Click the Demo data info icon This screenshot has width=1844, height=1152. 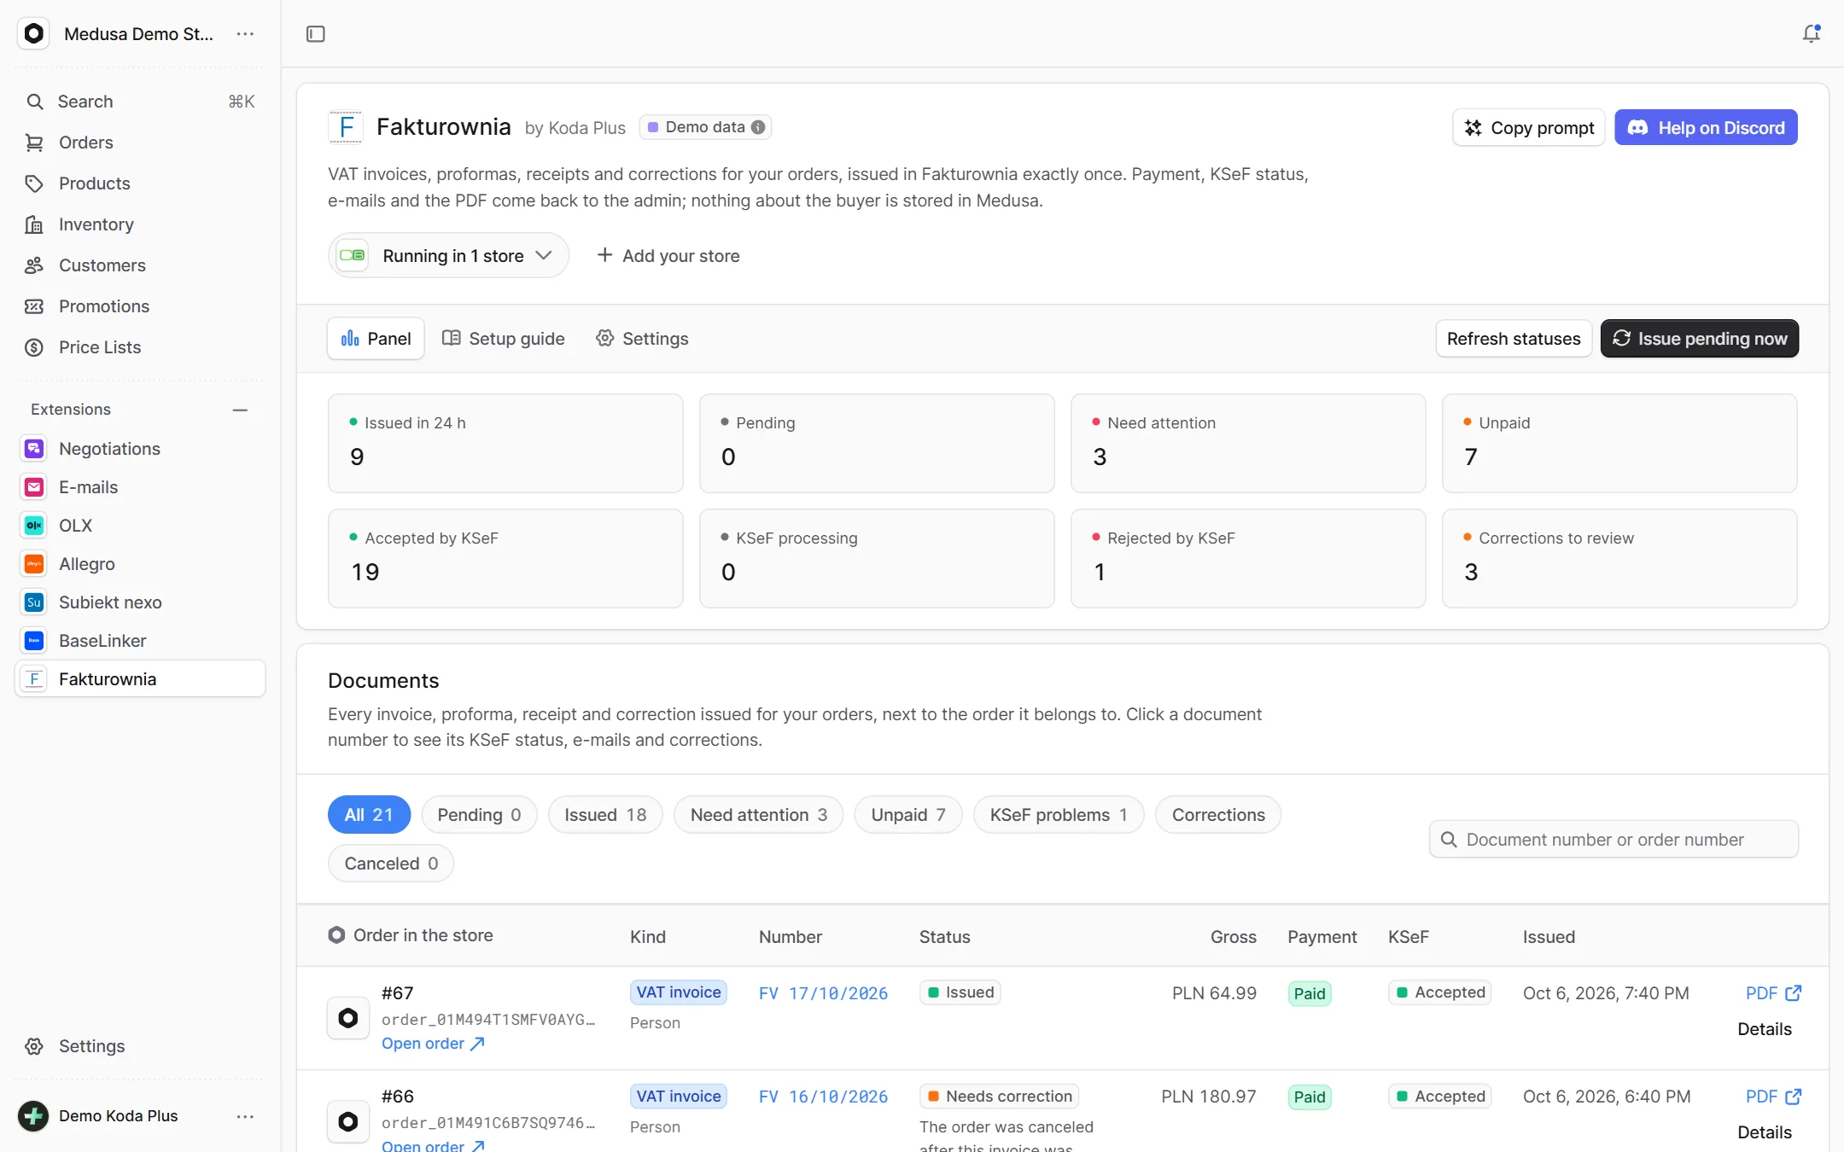coord(758,127)
